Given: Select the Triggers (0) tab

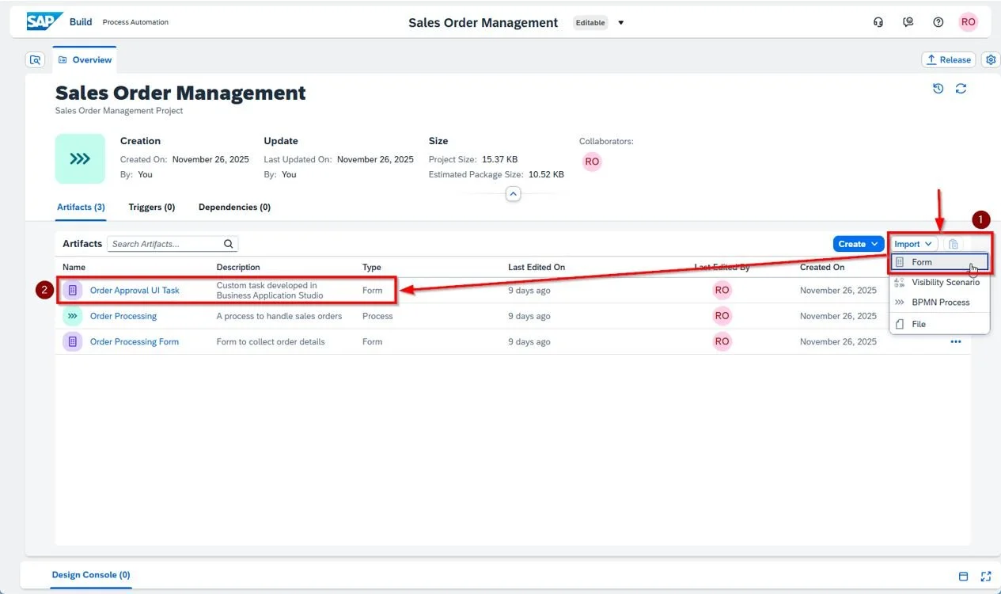Looking at the screenshot, I should tap(152, 207).
